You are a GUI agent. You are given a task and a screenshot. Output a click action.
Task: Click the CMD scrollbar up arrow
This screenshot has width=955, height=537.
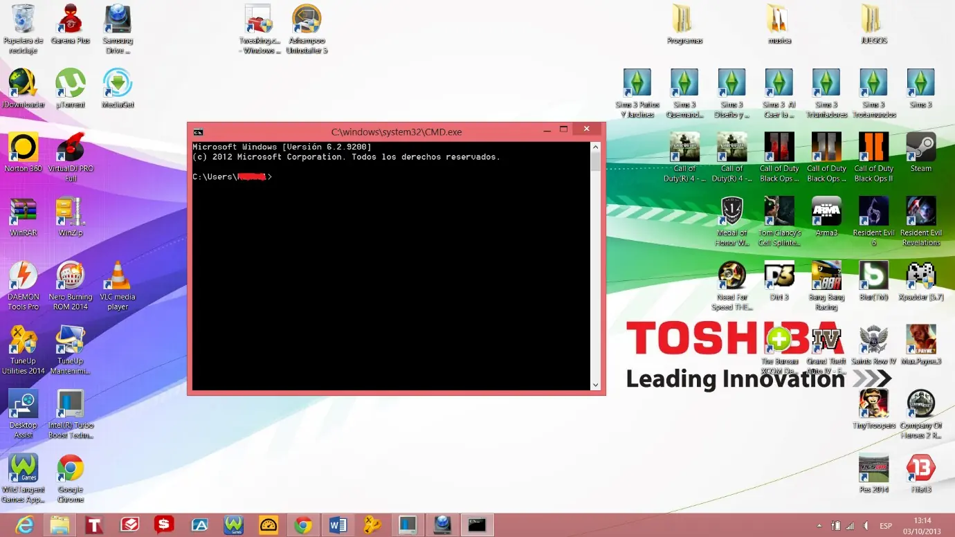coord(595,147)
